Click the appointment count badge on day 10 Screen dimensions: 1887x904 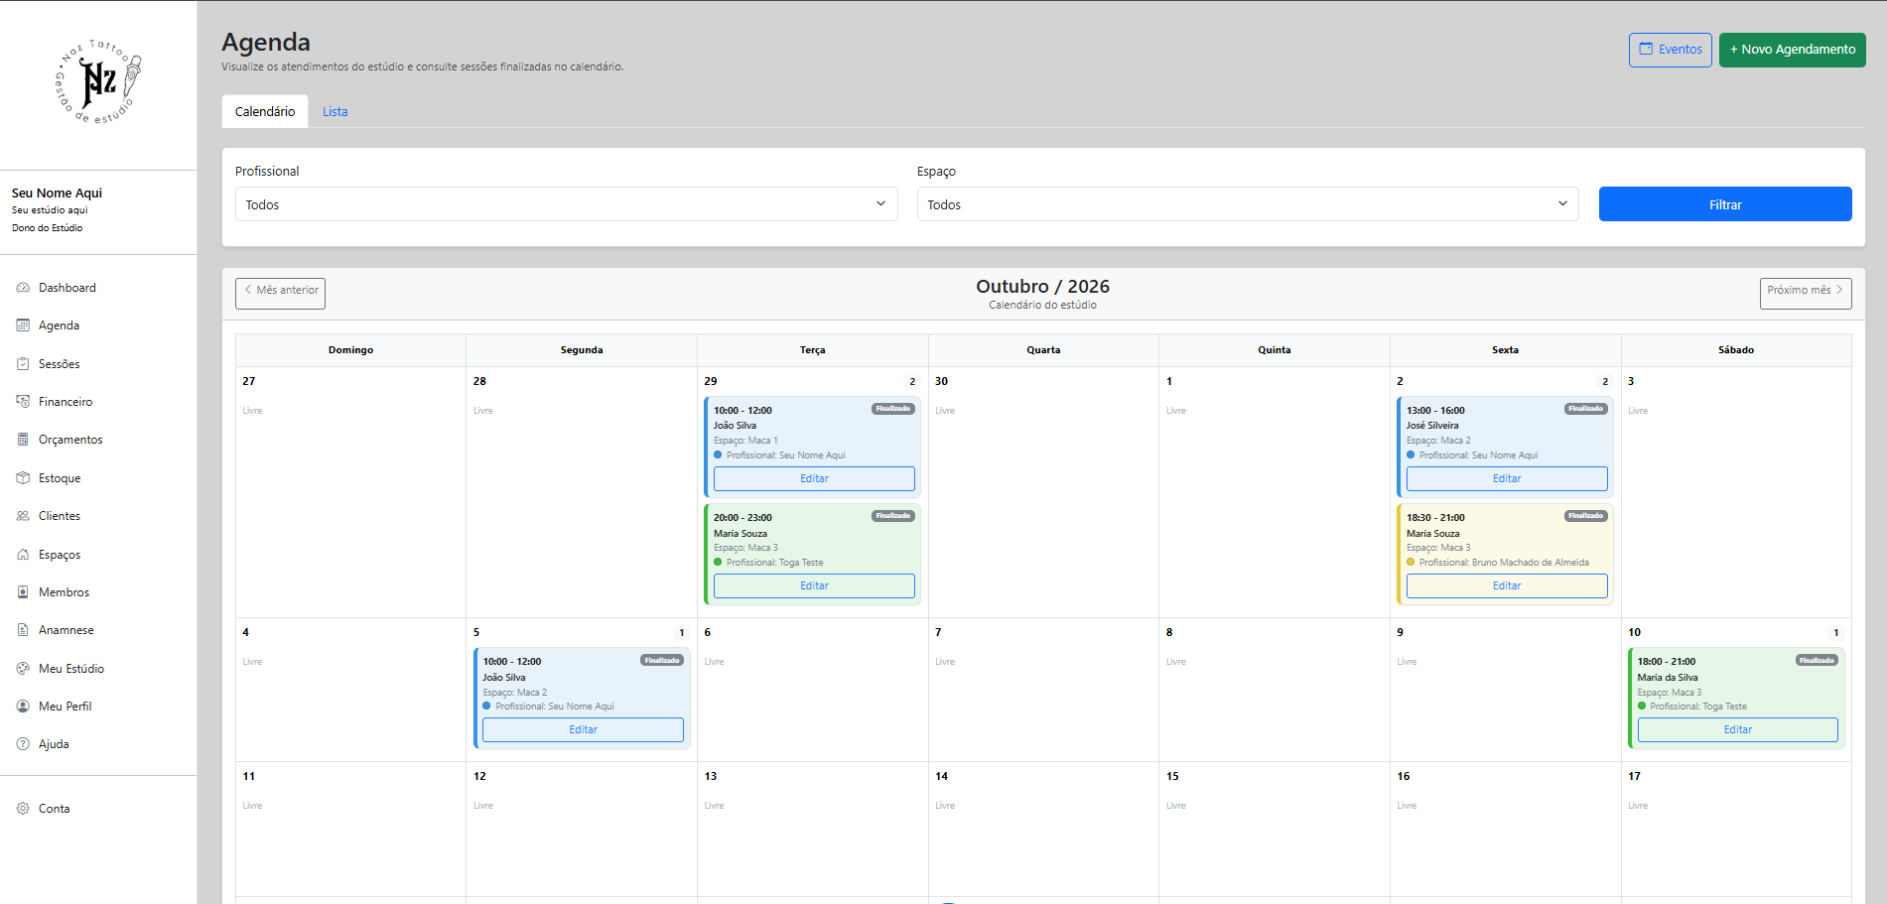[1836, 632]
